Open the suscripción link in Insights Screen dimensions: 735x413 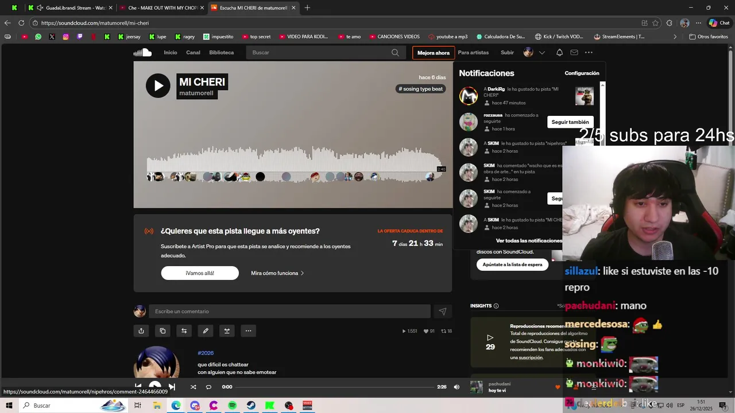(x=531, y=357)
